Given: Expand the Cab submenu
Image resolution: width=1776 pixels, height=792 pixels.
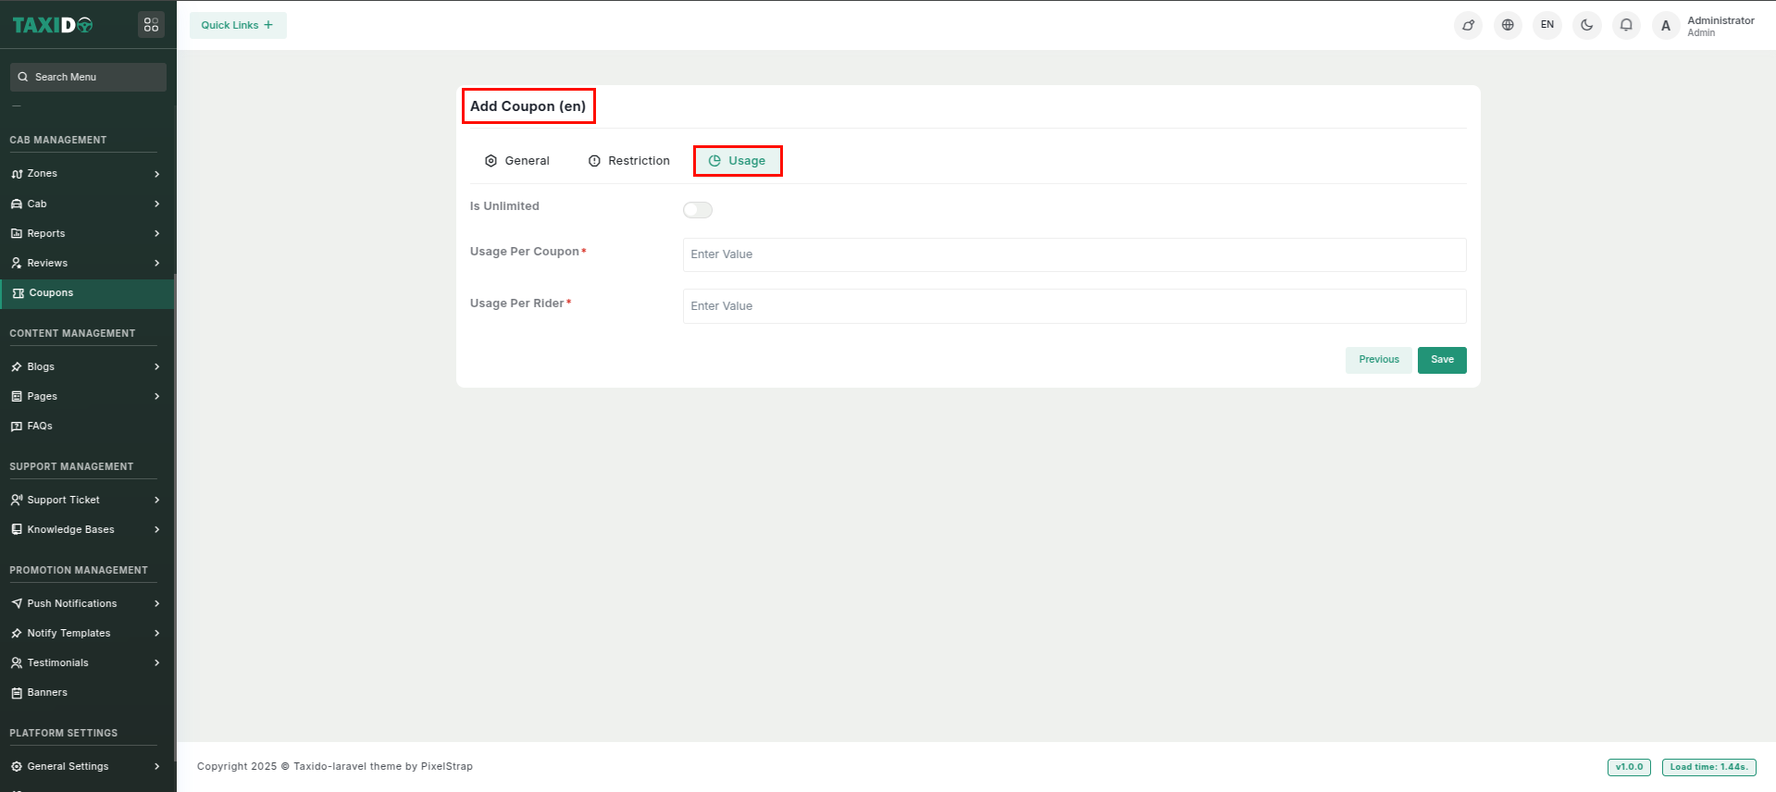Looking at the screenshot, I should pos(83,204).
